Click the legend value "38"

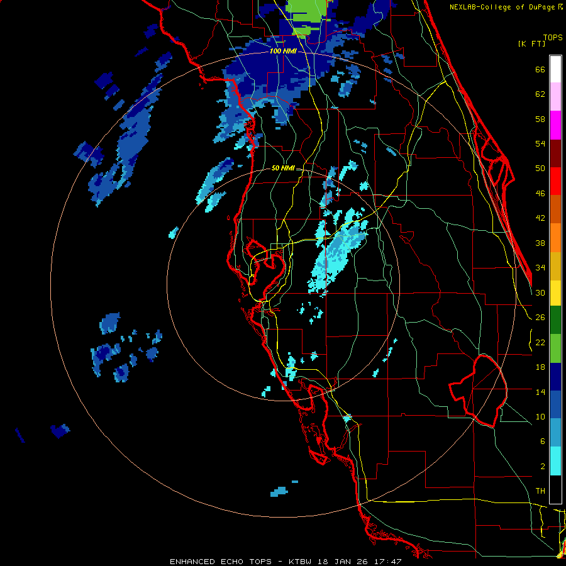[540, 243]
